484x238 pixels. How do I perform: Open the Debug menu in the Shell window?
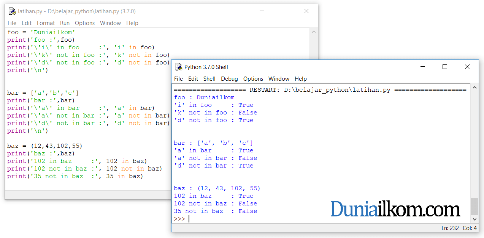click(229, 79)
